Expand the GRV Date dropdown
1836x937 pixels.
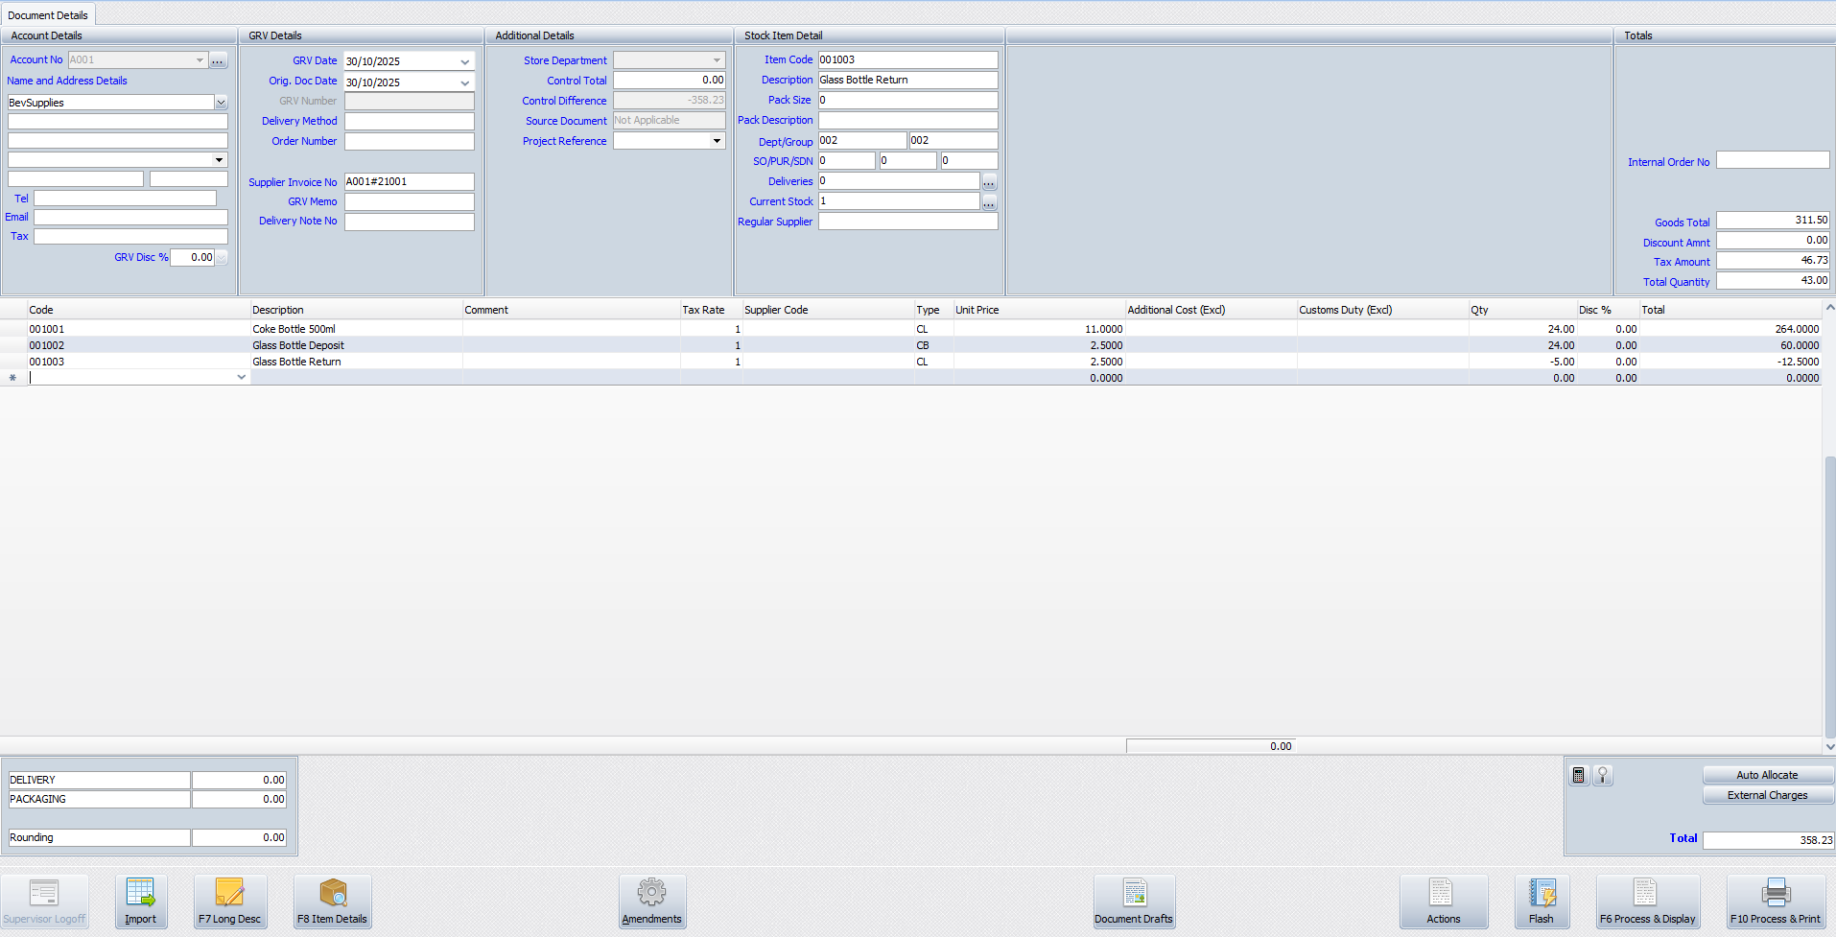point(465,61)
